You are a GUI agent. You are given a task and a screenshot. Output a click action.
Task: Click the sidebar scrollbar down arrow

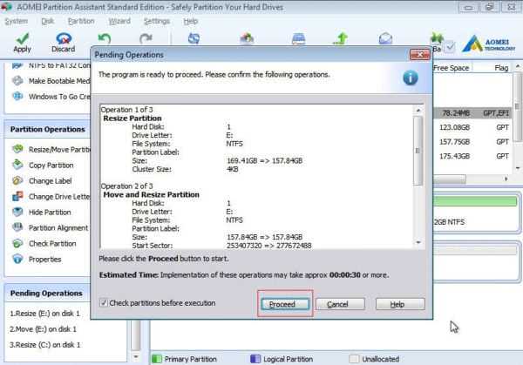point(136,357)
